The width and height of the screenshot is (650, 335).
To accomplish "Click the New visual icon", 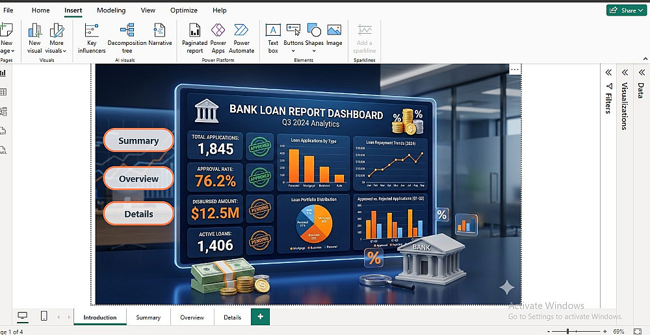I will pyautogui.click(x=35, y=31).
